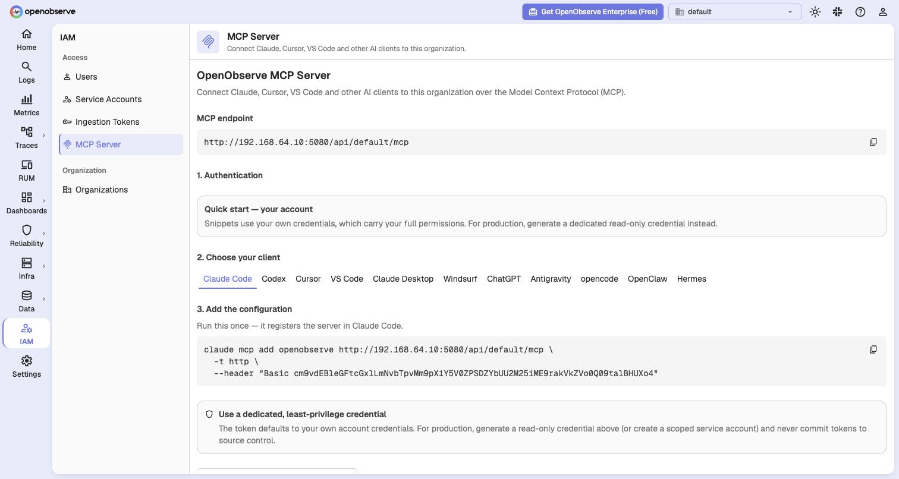Open the help question mark icon
Screen dimensions: 899x479
860,12
